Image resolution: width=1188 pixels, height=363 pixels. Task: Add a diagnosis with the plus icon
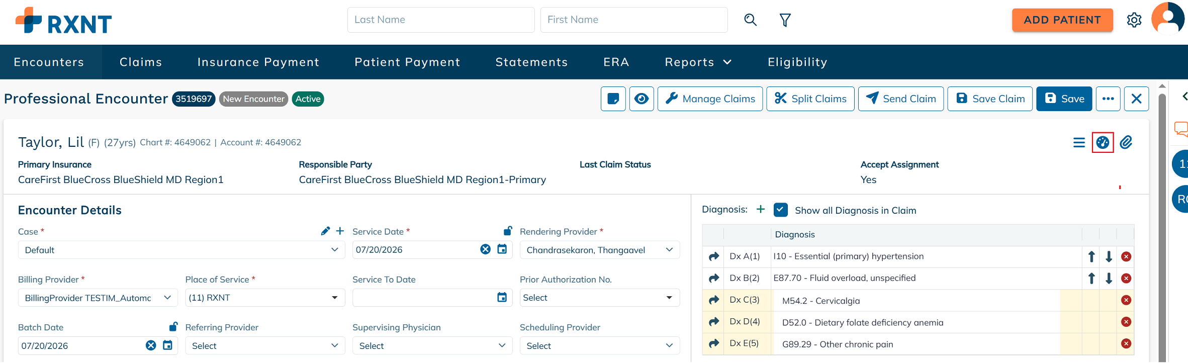pos(761,209)
